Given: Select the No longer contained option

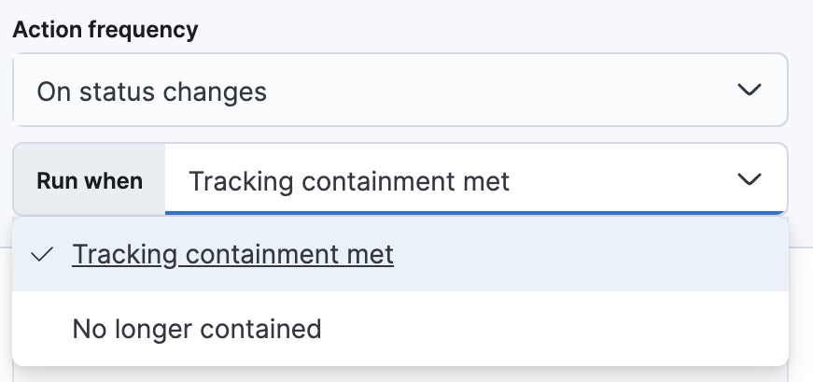Looking at the screenshot, I should tap(196, 329).
